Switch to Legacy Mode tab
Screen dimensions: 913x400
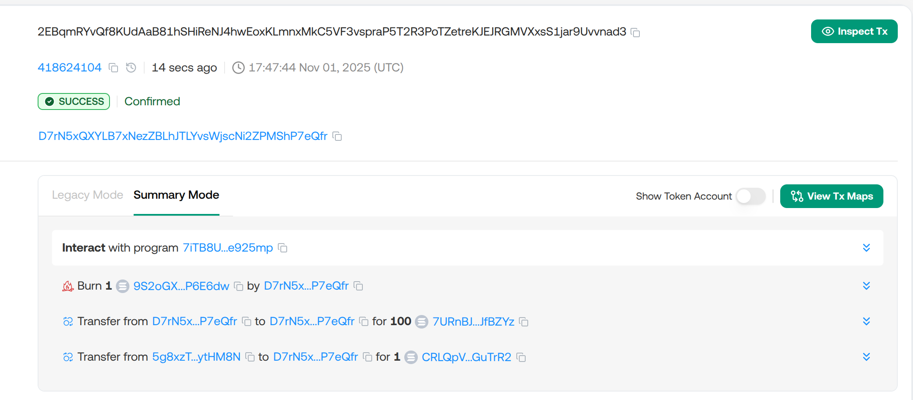[x=87, y=195]
